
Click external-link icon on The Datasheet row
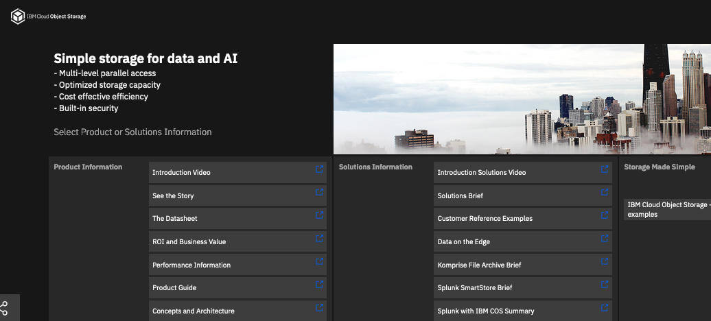tap(319, 215)
